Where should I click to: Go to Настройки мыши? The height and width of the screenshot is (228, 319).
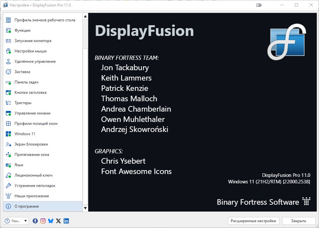pyautogui.click(x=43, y=51)
